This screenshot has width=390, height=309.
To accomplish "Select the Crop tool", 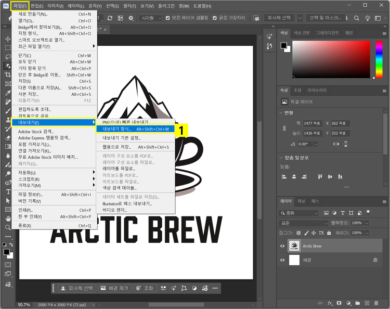I will 8,74.
